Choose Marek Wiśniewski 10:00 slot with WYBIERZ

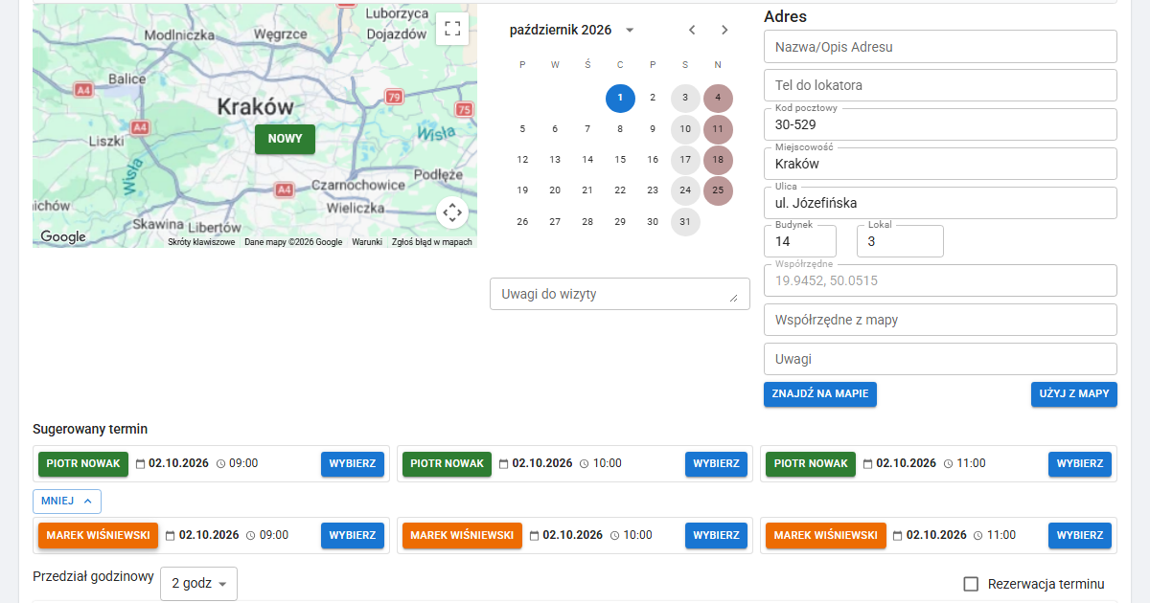[717, 535]
